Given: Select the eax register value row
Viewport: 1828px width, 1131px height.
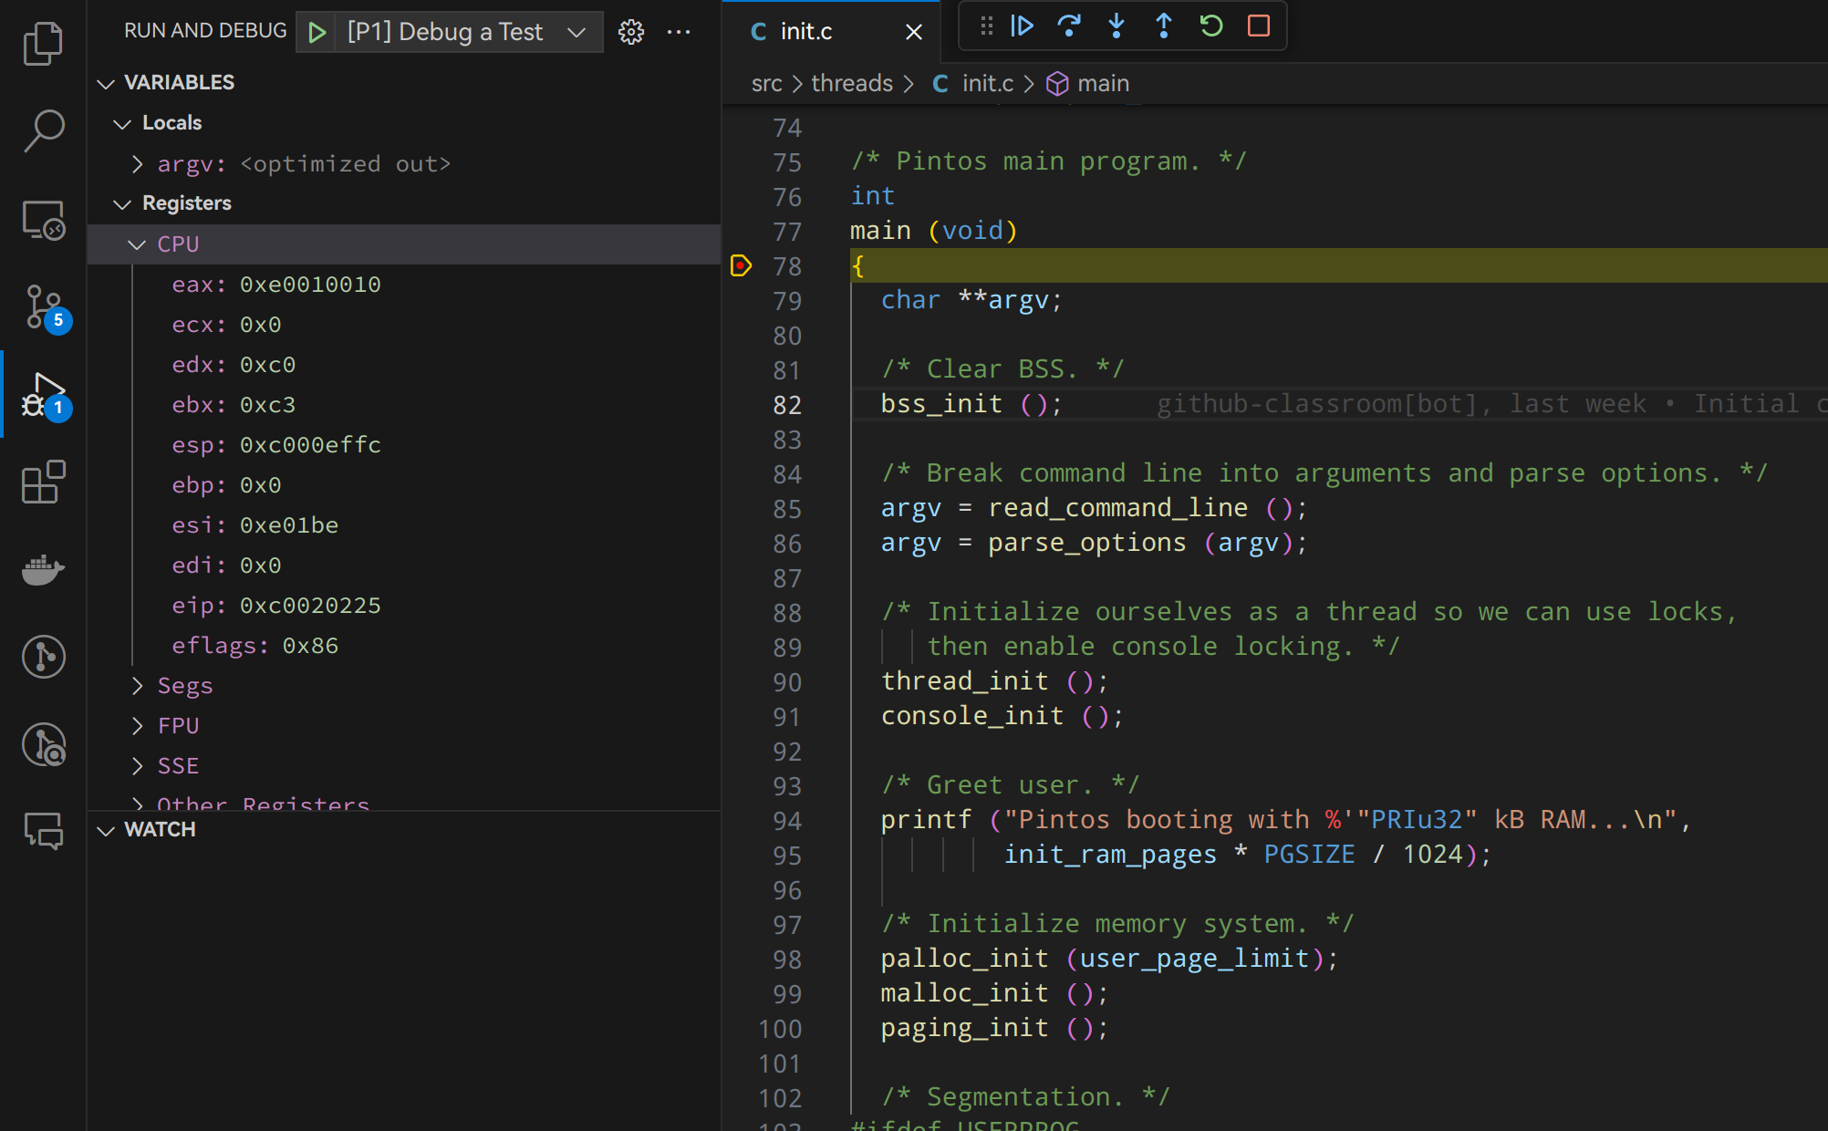Looking at the screenshot, I should tap(404, 284).
